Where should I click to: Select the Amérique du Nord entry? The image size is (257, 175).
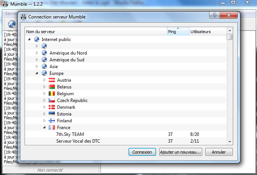(x=126, y=53)
